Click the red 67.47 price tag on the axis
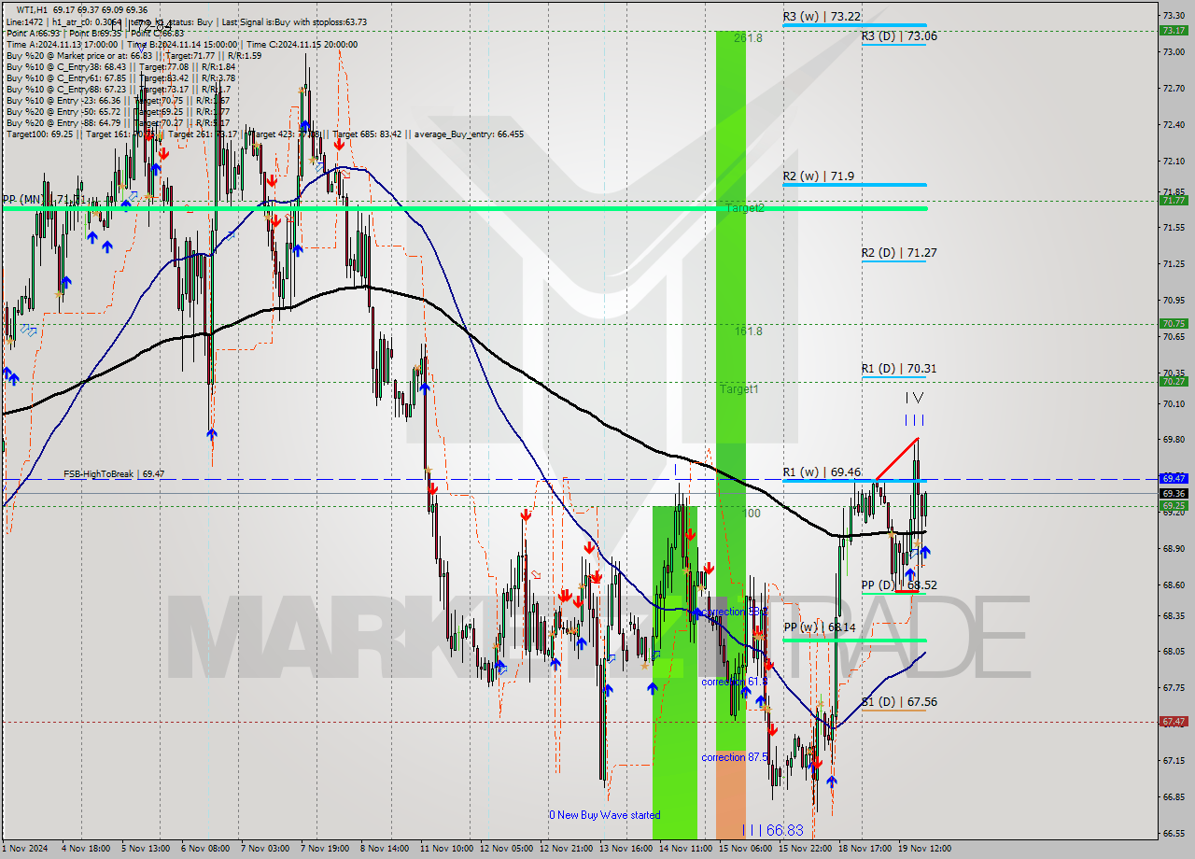 tap(1174, 721)
